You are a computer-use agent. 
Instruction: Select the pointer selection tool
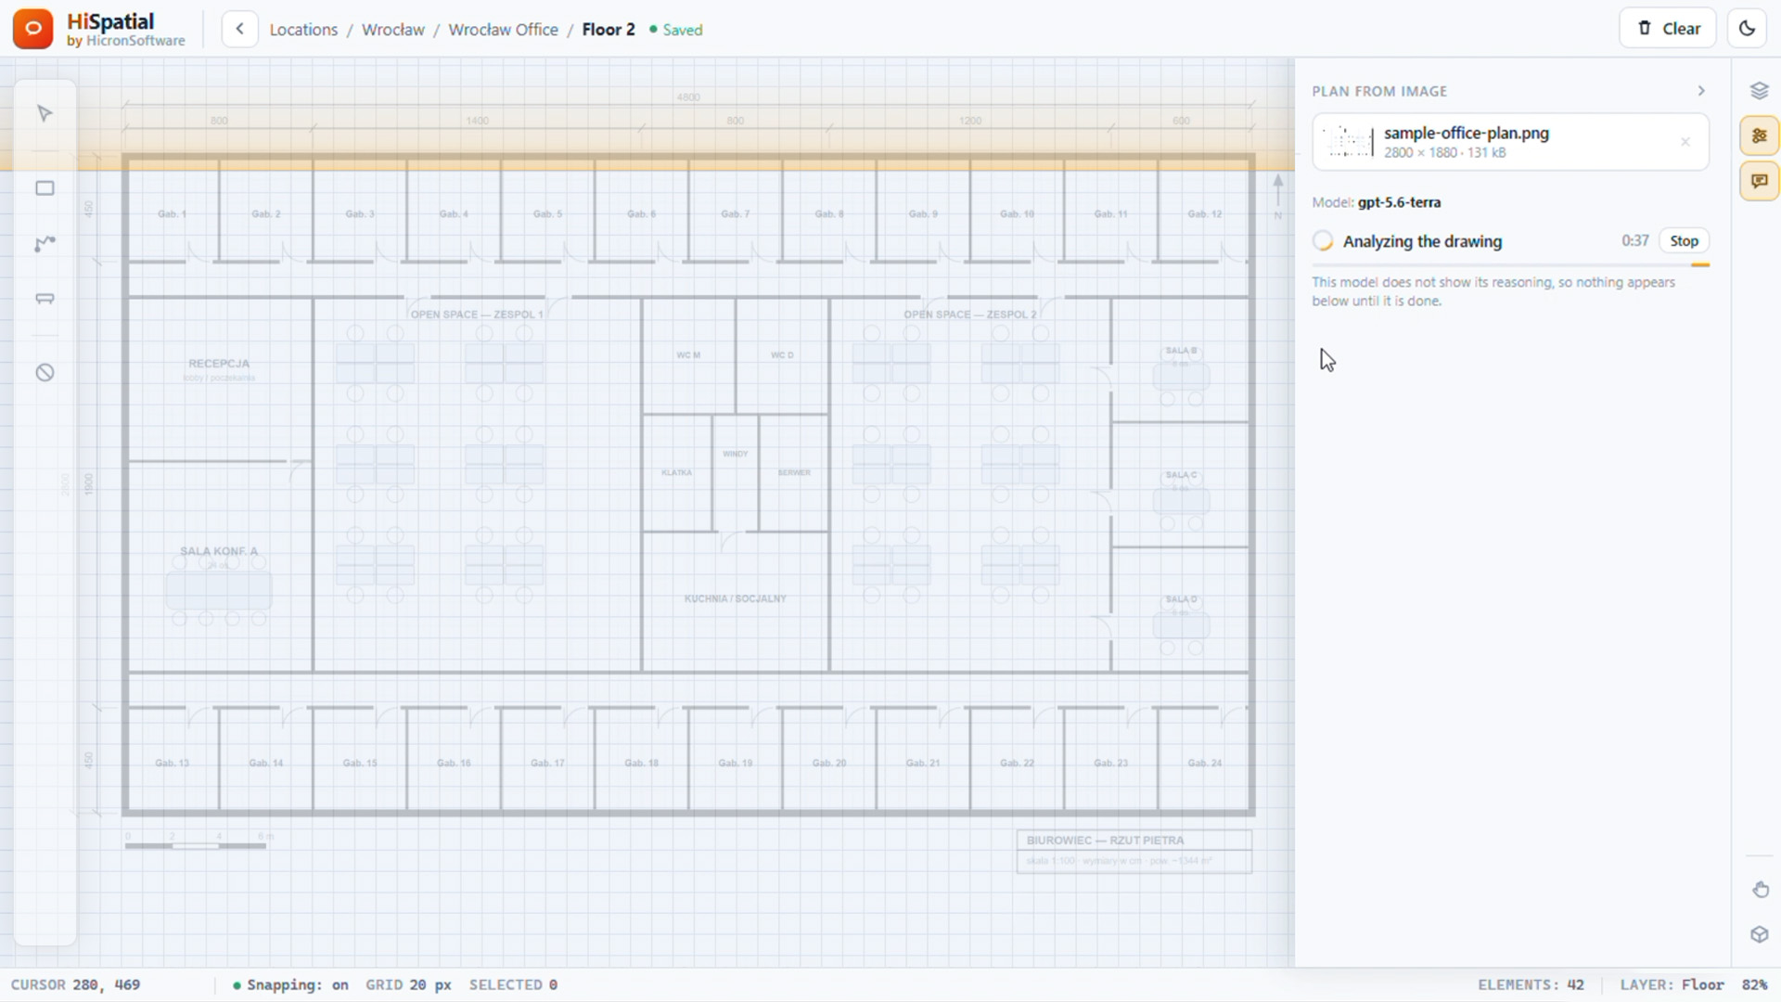pos(45,114)
